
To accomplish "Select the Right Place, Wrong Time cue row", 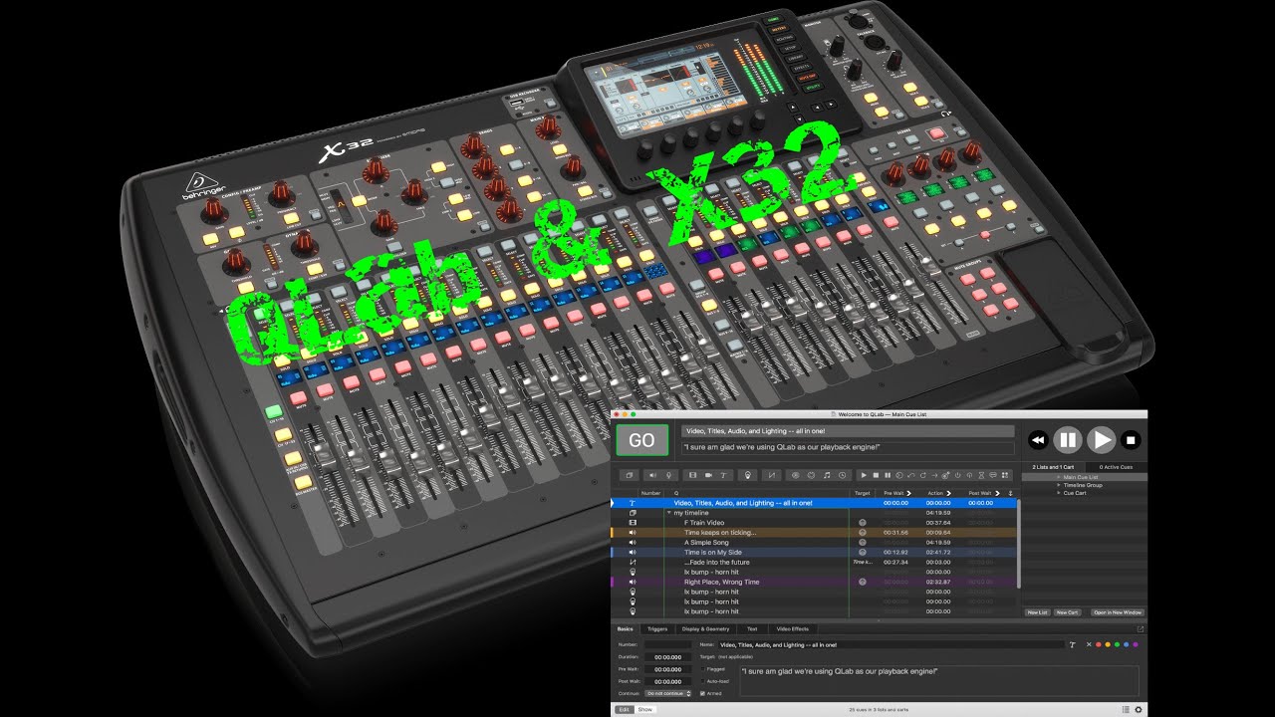I will point(814,582).
